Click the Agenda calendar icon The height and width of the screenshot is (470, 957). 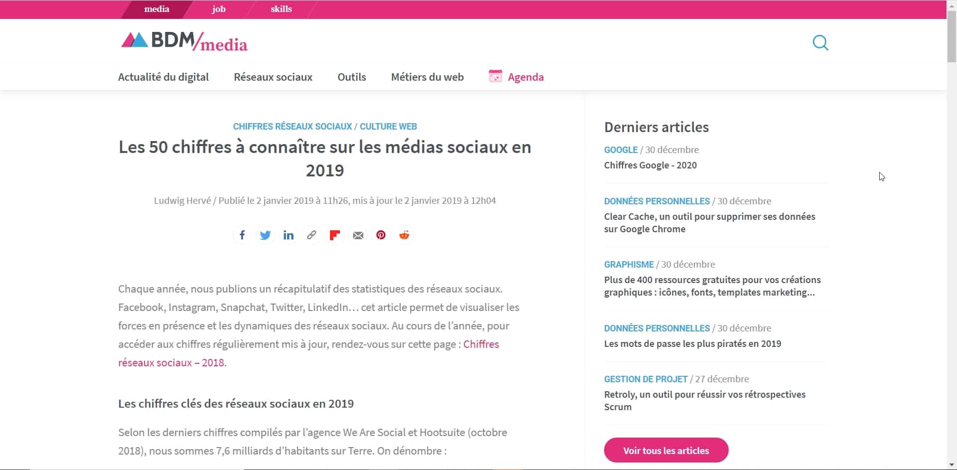(x=495, y=76)
